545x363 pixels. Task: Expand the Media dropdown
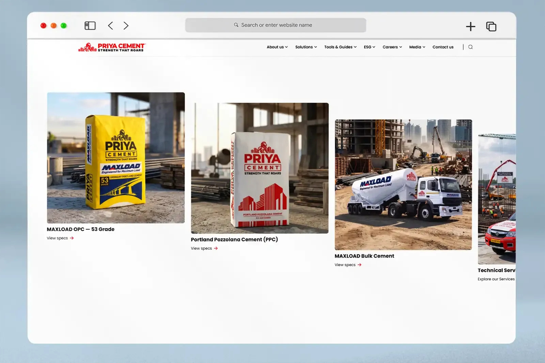click(x=417, y=47)
